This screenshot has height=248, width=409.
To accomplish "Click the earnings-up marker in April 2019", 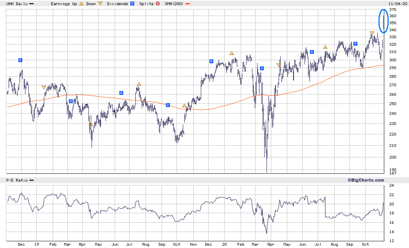I will click(91, 124).
